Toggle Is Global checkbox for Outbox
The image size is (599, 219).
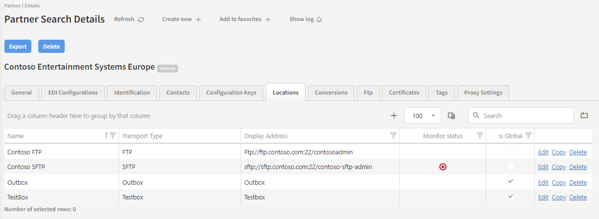click(510, 182)
